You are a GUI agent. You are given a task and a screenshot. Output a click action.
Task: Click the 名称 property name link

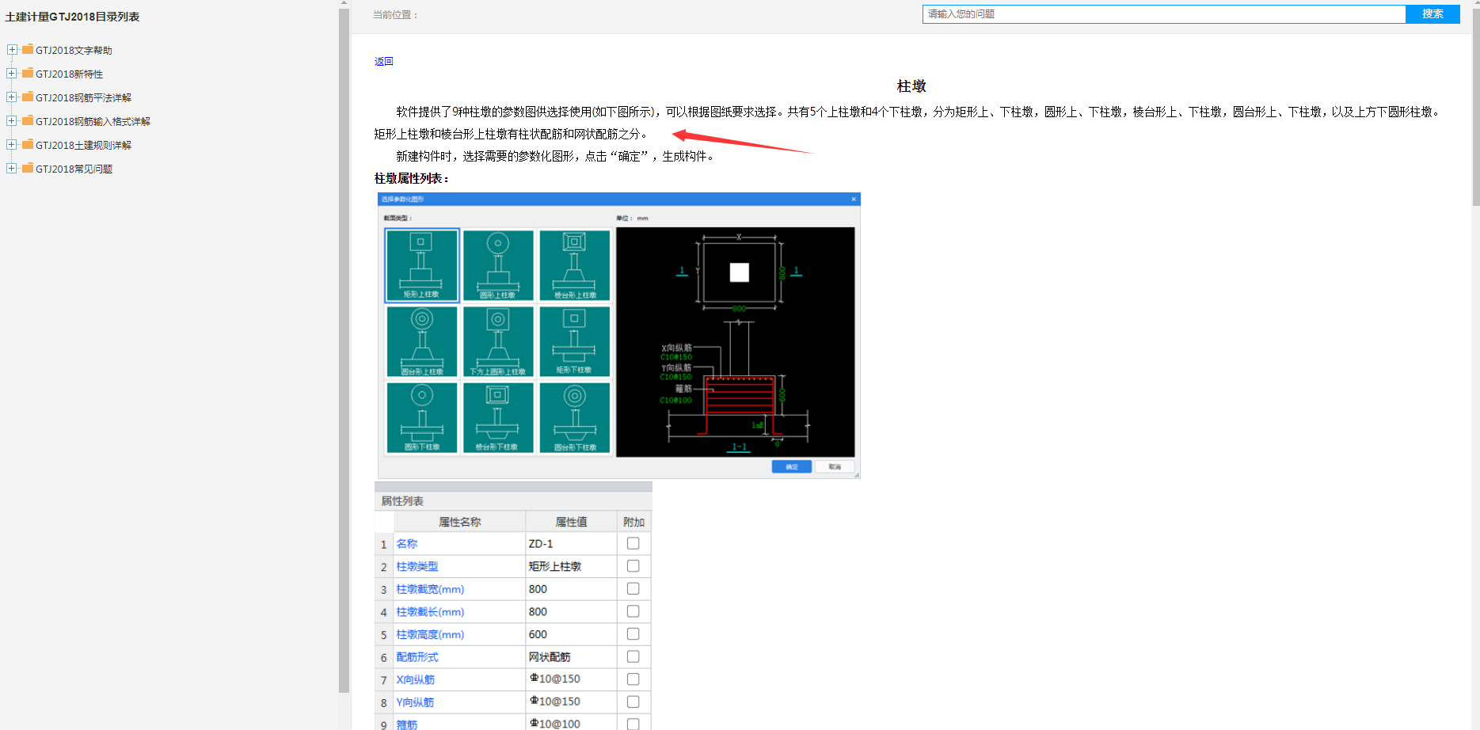pos(407,544)
